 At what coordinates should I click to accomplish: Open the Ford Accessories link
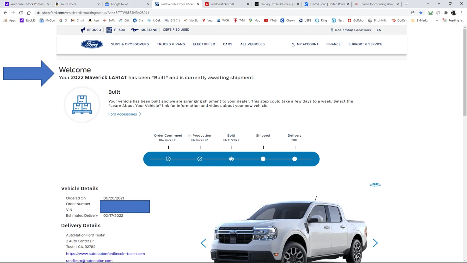[125, 114]
